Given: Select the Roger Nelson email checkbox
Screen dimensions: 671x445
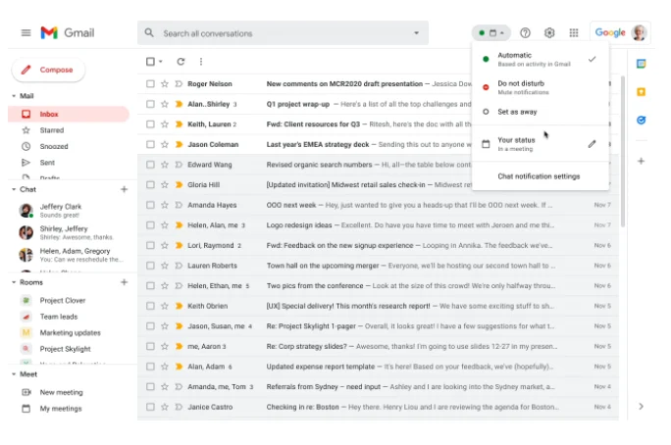Looking at the screenshot, I should pos(150,83).
